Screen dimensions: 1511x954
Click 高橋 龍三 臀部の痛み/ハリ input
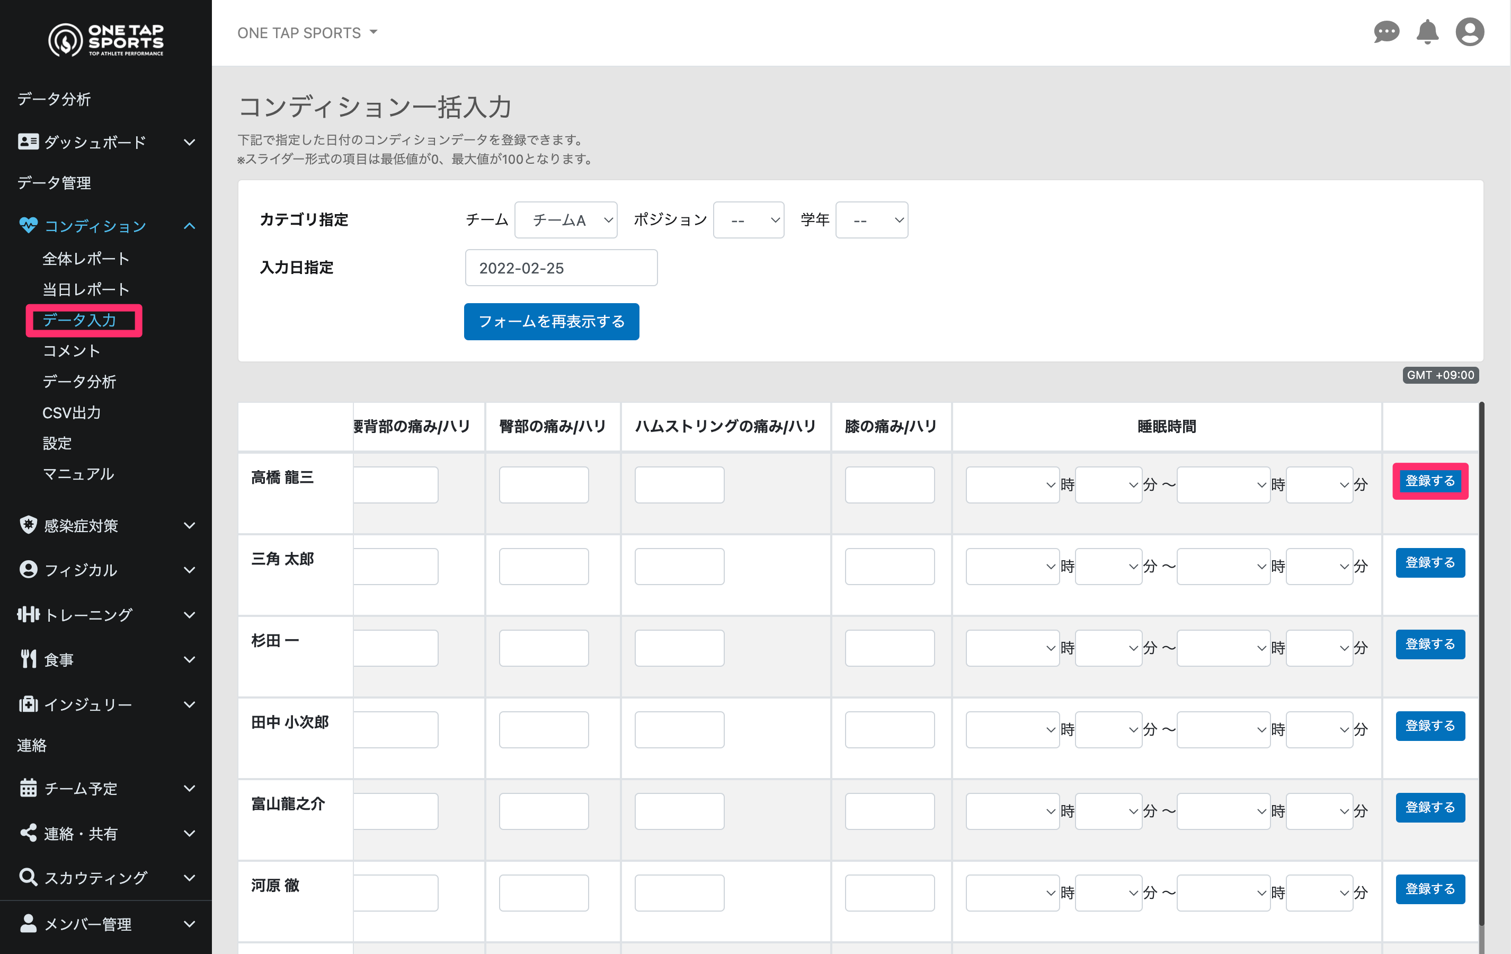pos(544,484)
